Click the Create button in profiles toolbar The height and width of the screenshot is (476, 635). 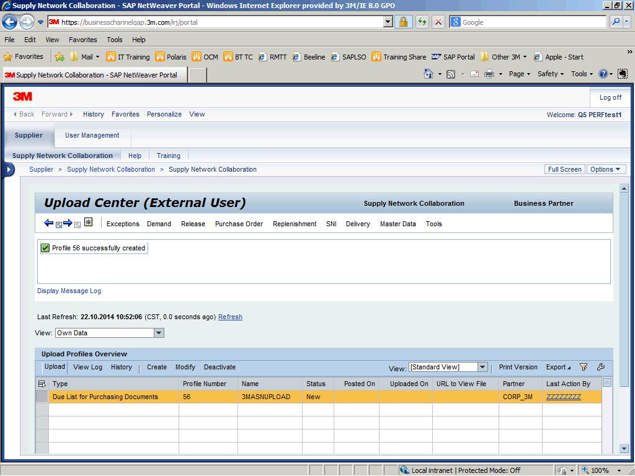click(x=157, y=367)
